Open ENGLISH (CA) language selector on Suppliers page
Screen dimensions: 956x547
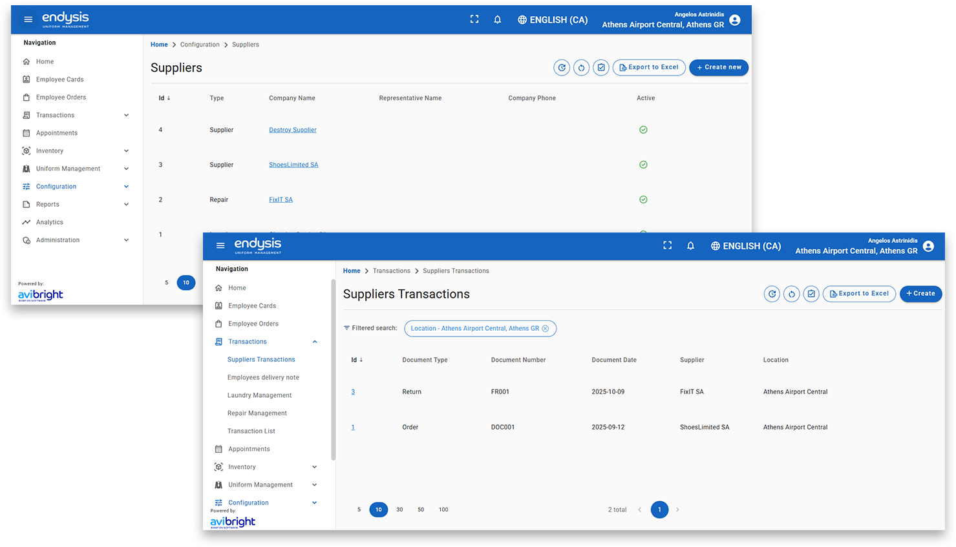tap(553, 20)
